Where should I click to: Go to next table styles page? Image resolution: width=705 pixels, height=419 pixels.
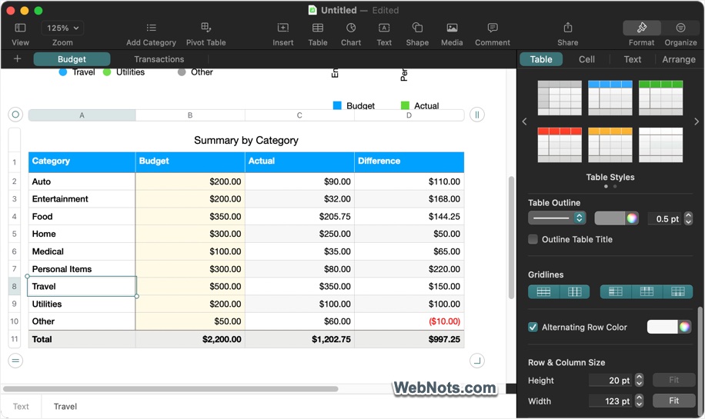pyautogui.click(x=697, y=121)
